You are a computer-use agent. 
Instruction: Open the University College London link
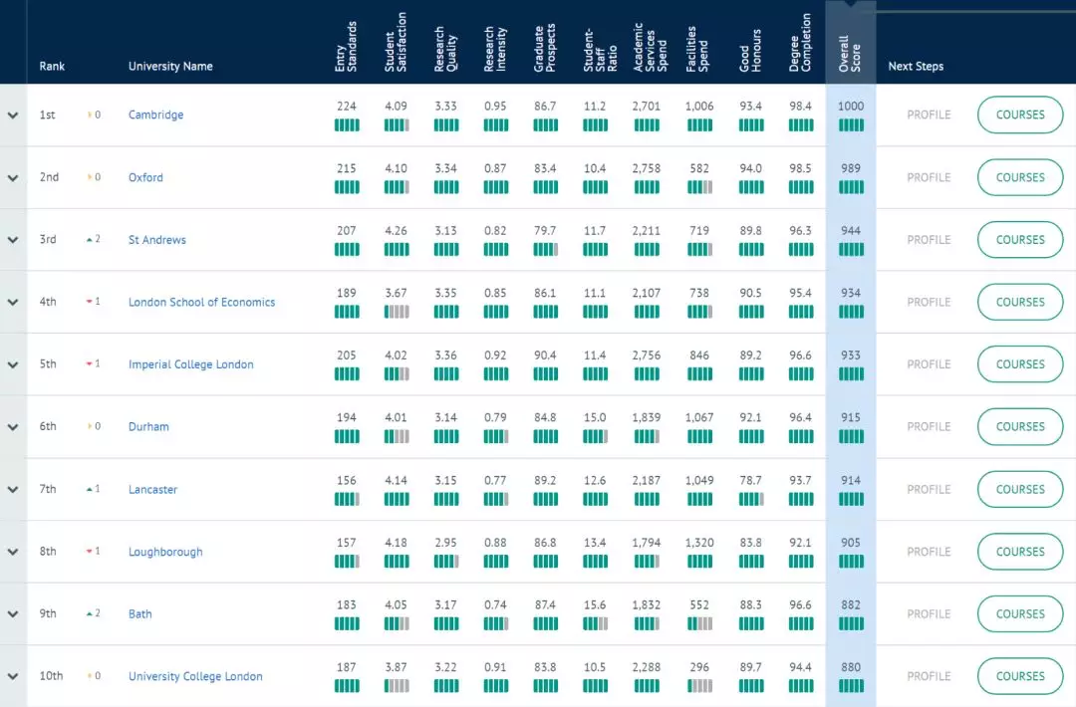195,676
